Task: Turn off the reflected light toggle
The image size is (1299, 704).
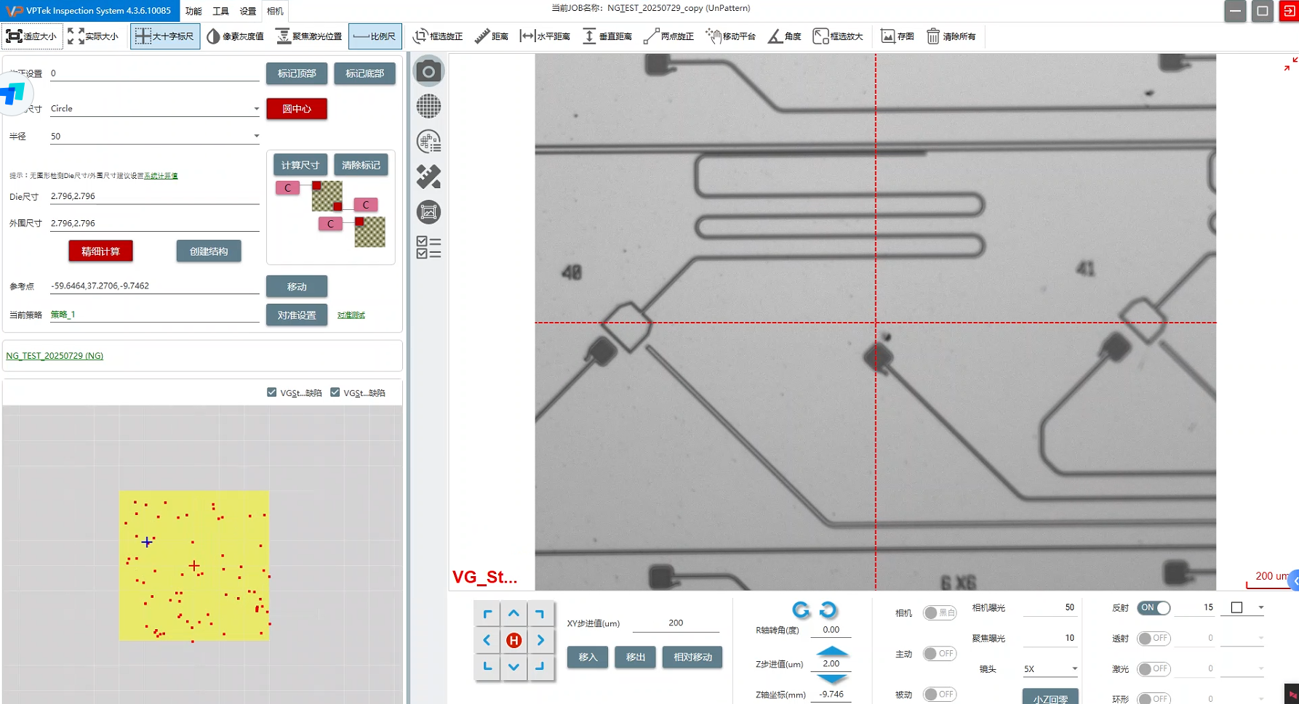Action: click(1154, 608)
